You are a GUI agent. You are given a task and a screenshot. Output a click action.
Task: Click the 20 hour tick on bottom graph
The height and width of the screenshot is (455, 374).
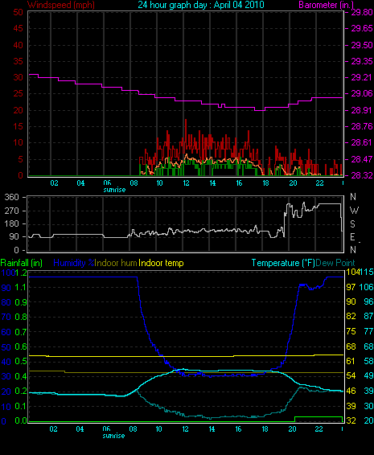(x=293, y=429)
